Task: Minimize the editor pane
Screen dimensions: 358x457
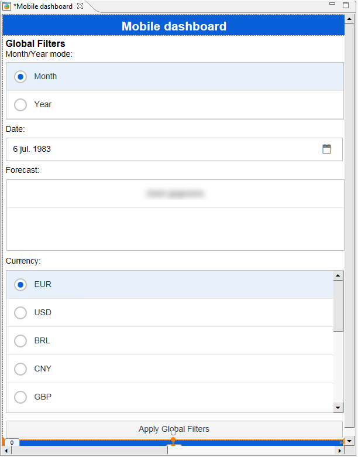Action: pyautogui.click(x=332, y=4)
